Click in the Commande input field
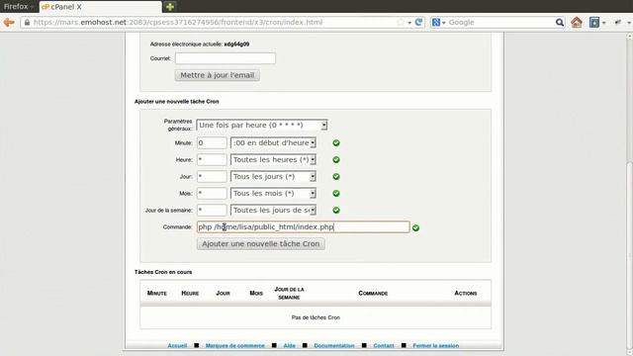Image resolution: width=633 pixels, height=356 pixels. tap(304, 226)
